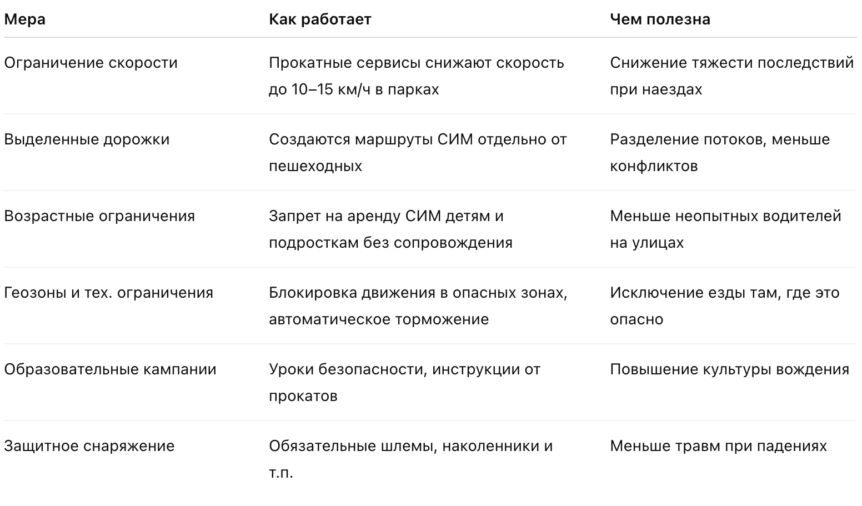Select the 'Геозоны и тех. ограничения' cell

[109, 293]
